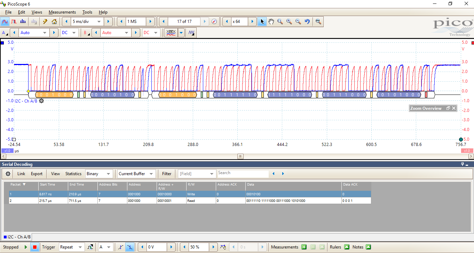Go to next search match arrow
Screen dimensions: 474x253
(x=283, y=174)
